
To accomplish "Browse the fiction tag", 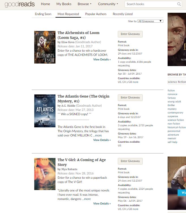I will 171,90.
